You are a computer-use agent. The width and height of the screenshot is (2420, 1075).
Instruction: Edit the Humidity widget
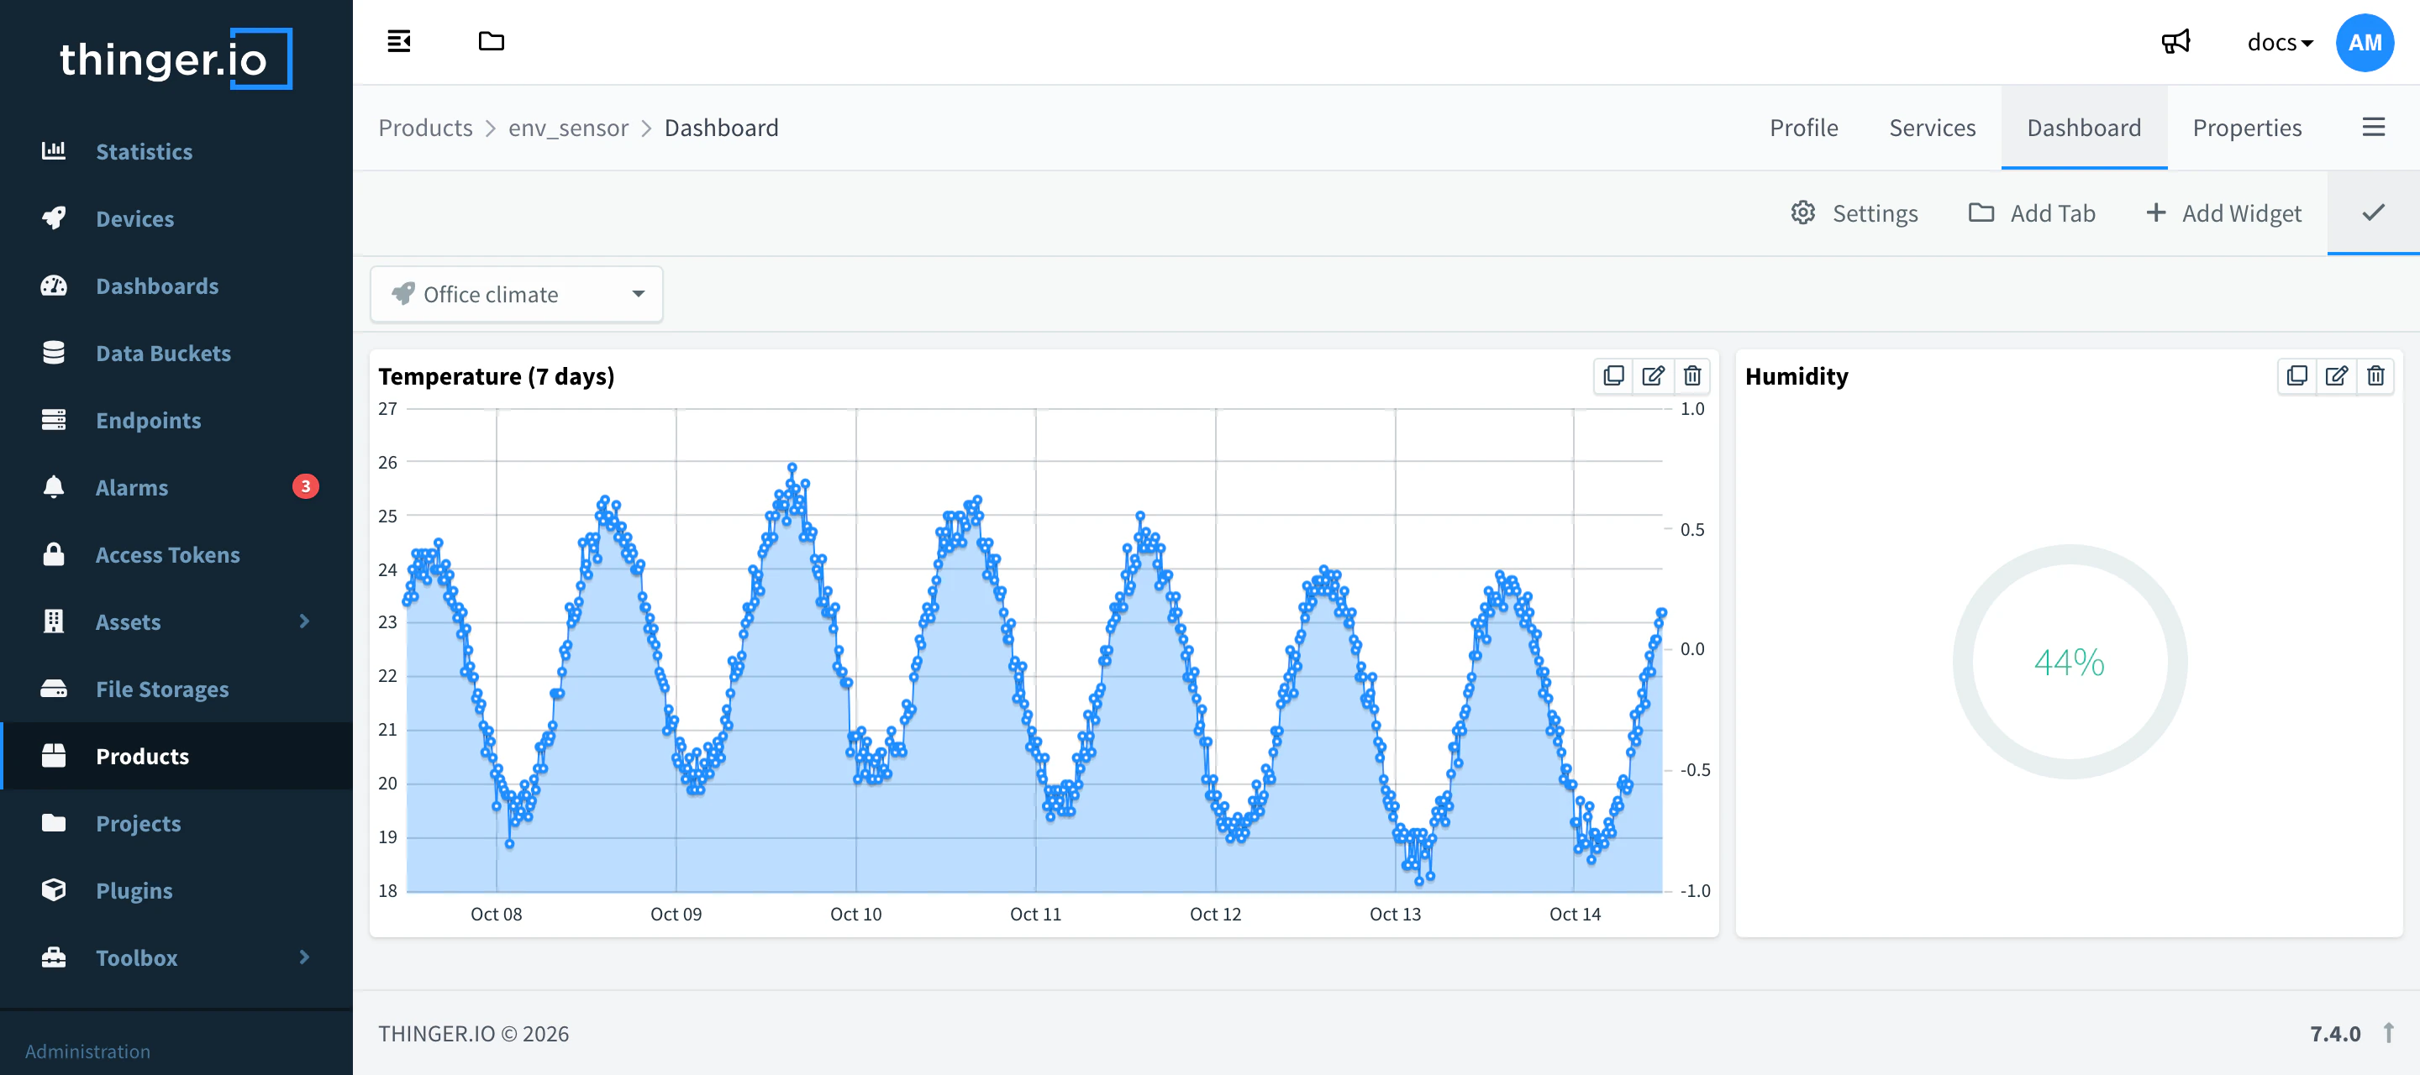(x=2335, y=375)
